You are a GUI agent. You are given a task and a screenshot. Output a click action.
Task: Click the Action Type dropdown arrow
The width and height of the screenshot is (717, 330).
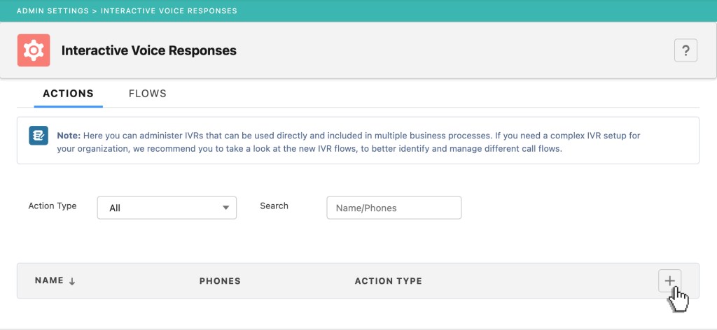225,208
